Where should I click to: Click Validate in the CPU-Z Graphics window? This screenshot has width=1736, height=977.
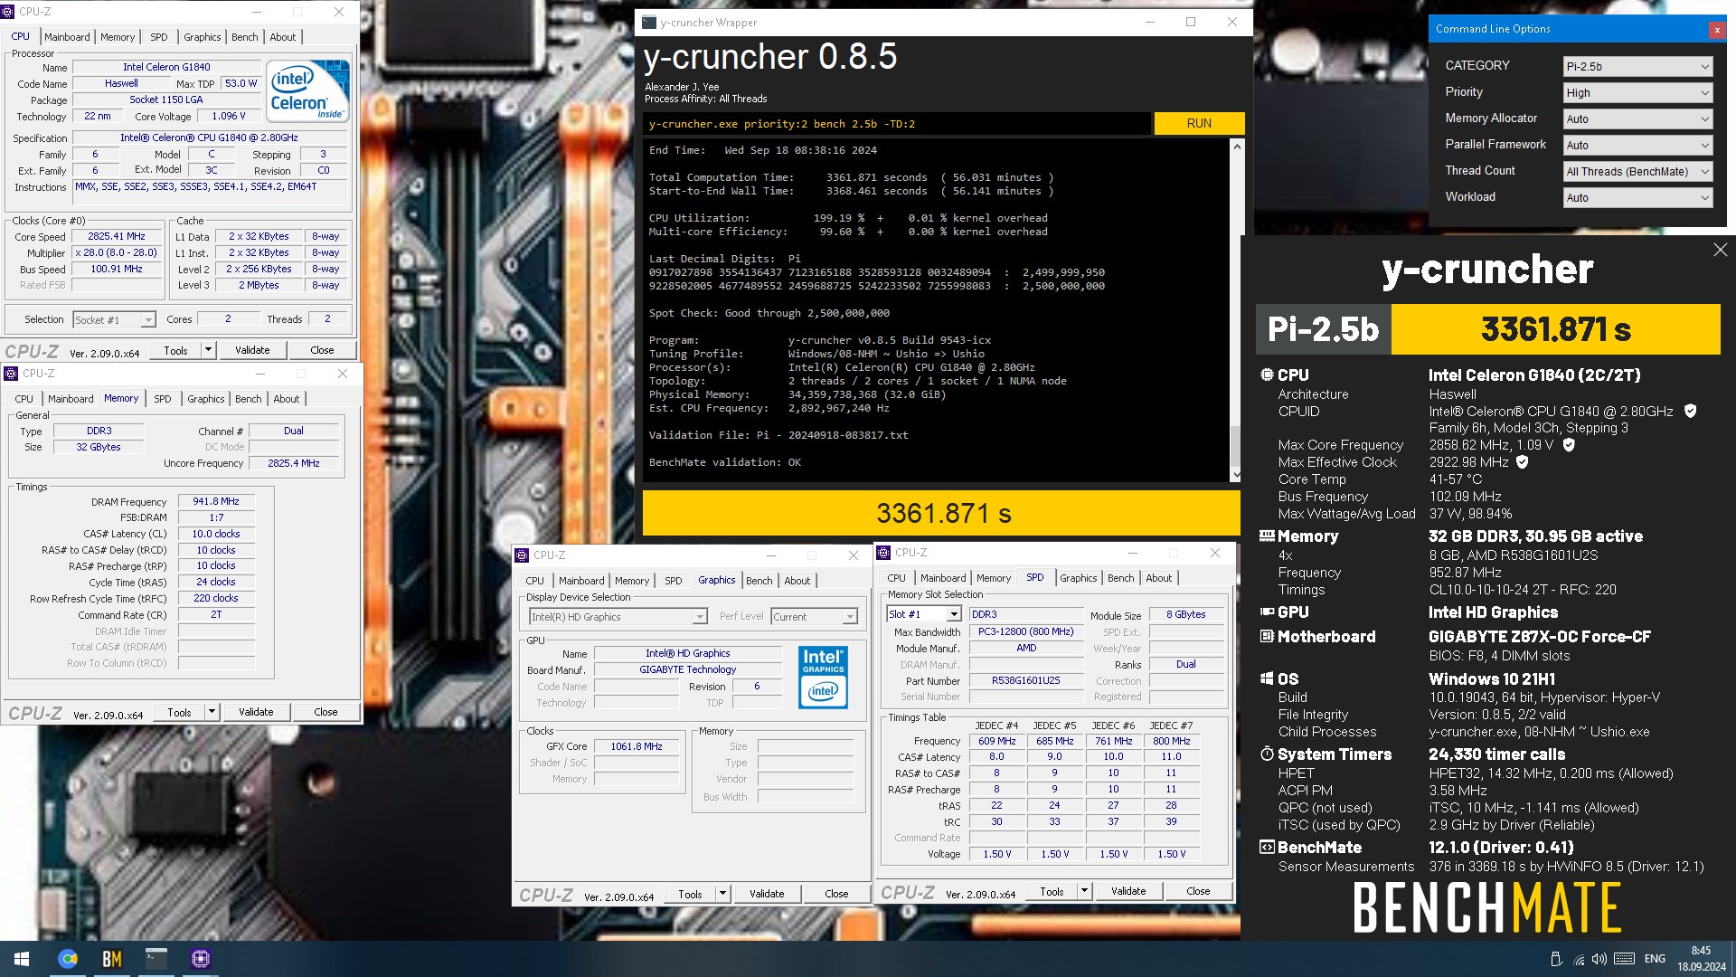pos(767,894)
